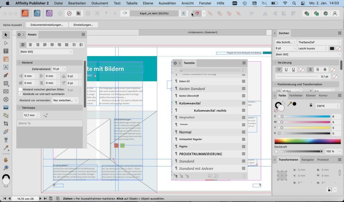Select the Kolumnentitel style in Textstile
This screenshot has width=344, height=202.
point(190,103)
